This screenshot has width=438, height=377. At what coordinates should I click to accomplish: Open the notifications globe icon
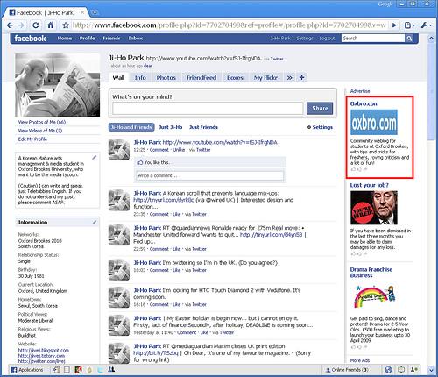[388, 370]
